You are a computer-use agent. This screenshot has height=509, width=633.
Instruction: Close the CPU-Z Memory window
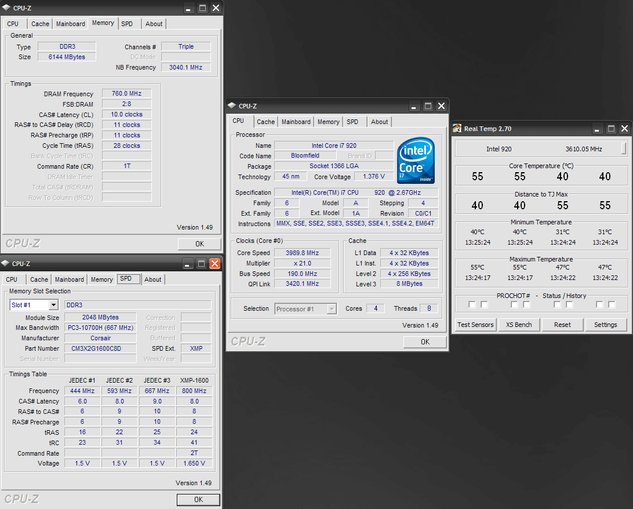point(216,8)
